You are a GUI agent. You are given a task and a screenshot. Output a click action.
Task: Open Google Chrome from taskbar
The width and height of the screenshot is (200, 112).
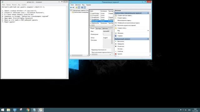28,110
